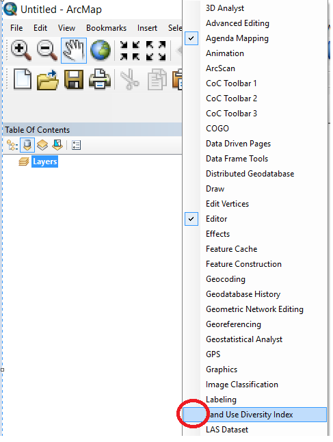Viewport: 333px width, 442px height.
Task: Enable the Geometric Network Editing toolbar
Action: point(255,309)
